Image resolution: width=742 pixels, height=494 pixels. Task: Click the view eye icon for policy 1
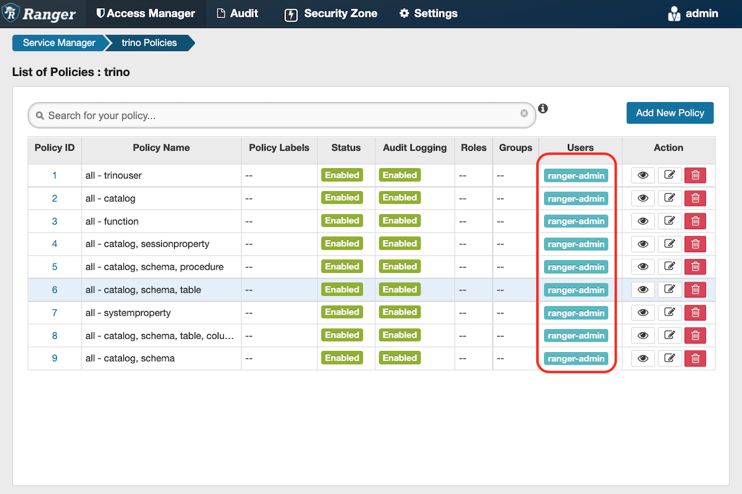[x=642, y=175]
